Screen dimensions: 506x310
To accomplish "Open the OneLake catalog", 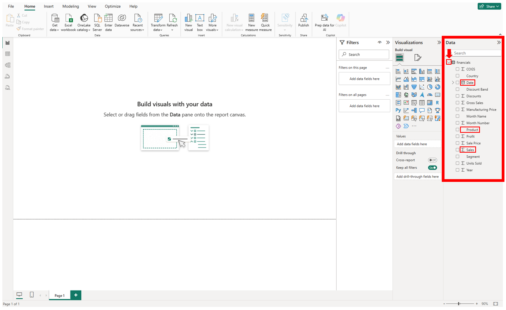I will click(x=84, y=22).
